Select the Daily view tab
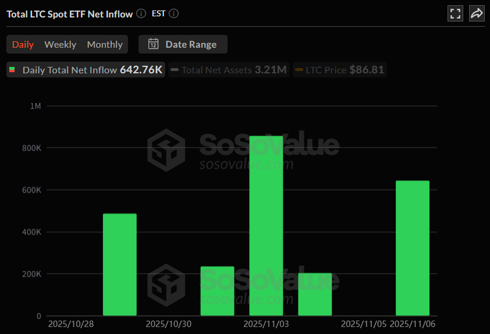Screen dimensions: 490x334 tap(23, 44)
